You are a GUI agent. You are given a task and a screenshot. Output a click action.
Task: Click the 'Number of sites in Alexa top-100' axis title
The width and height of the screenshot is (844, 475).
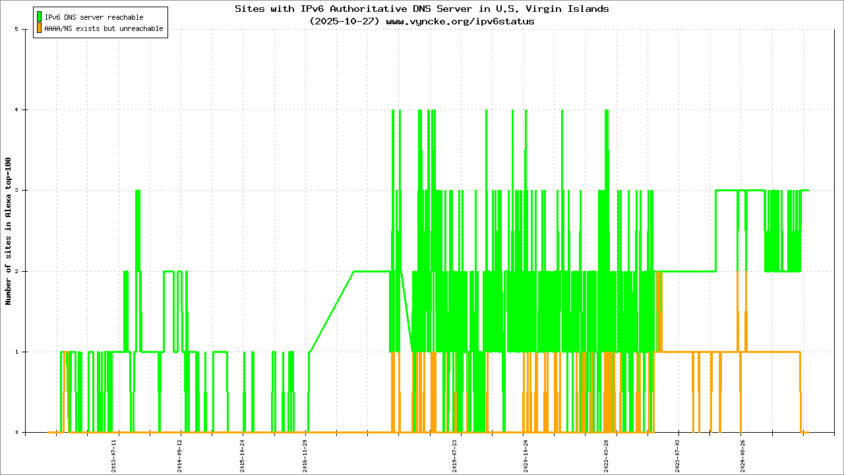9,231
